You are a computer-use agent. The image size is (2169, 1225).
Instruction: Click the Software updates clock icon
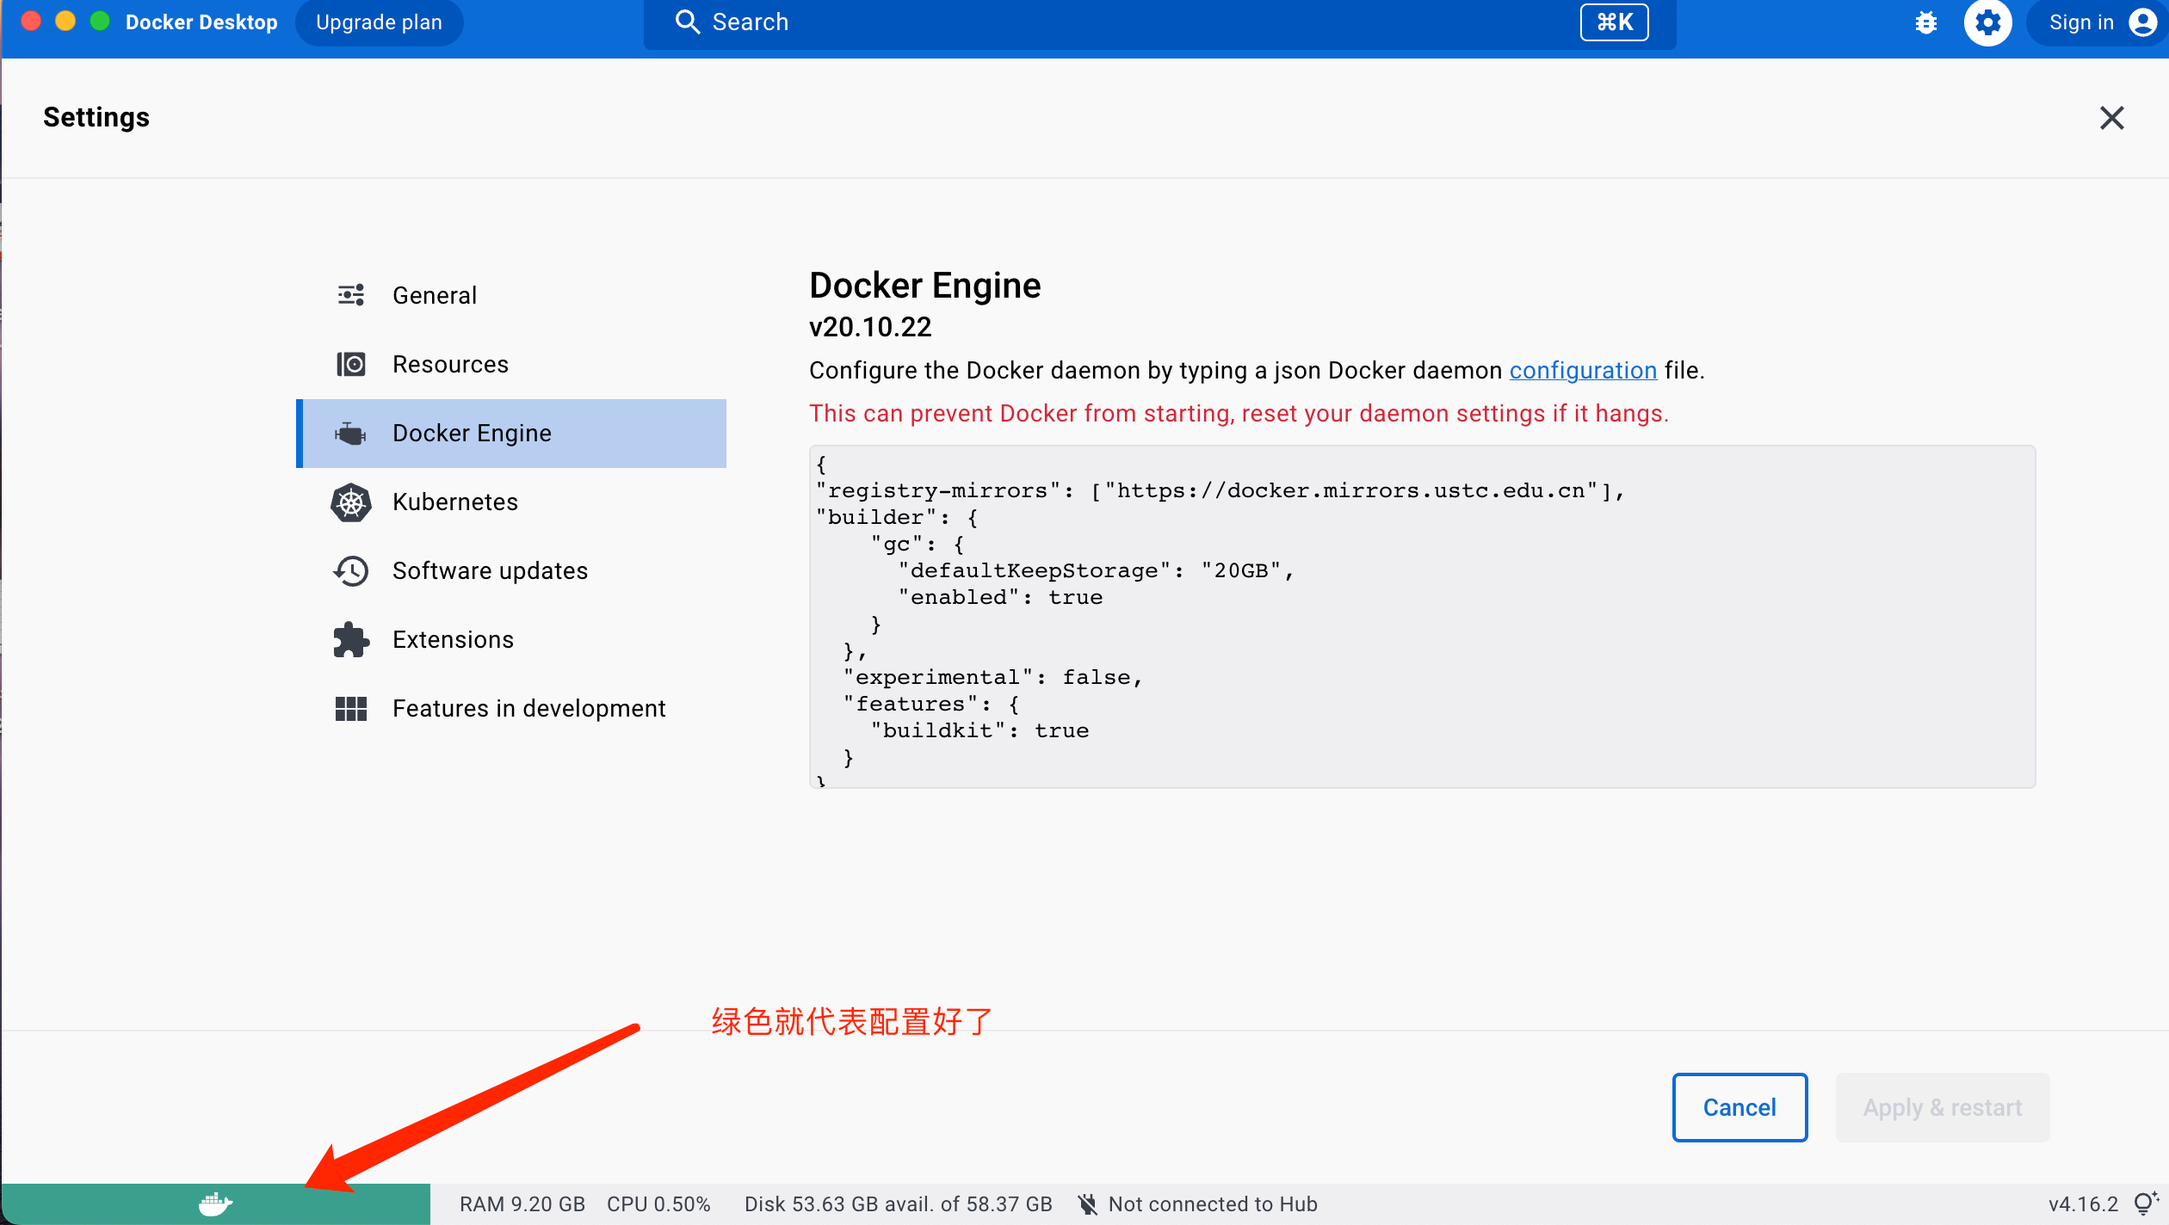351,571
